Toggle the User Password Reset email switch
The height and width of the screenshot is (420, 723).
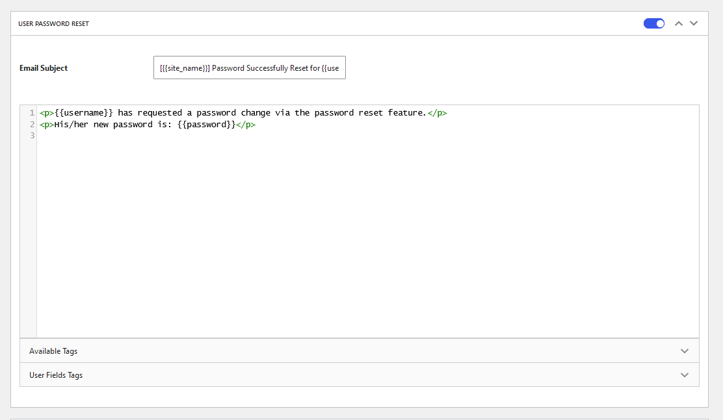[653, 23]
